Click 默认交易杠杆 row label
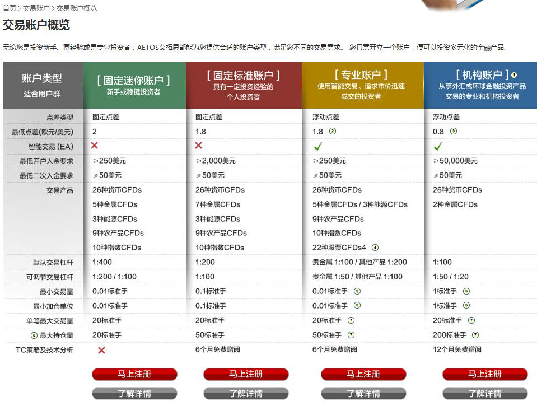The height and width of the screenshot is (406, 537). tap(53, 263)
